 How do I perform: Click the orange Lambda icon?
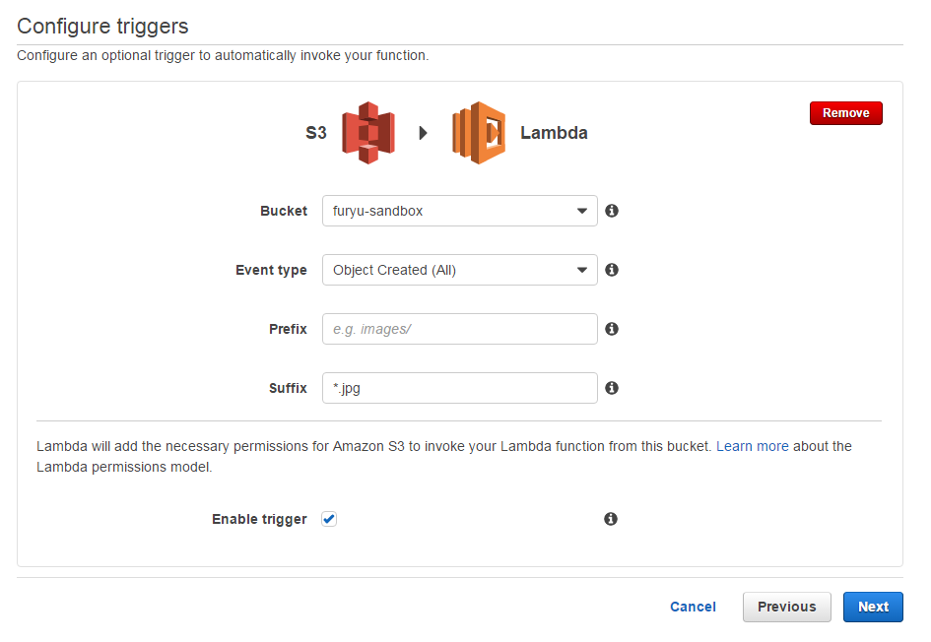tap(479, 133)
